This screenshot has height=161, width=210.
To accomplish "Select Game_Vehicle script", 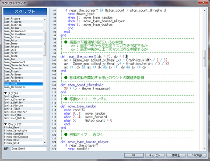I will 23,81.
